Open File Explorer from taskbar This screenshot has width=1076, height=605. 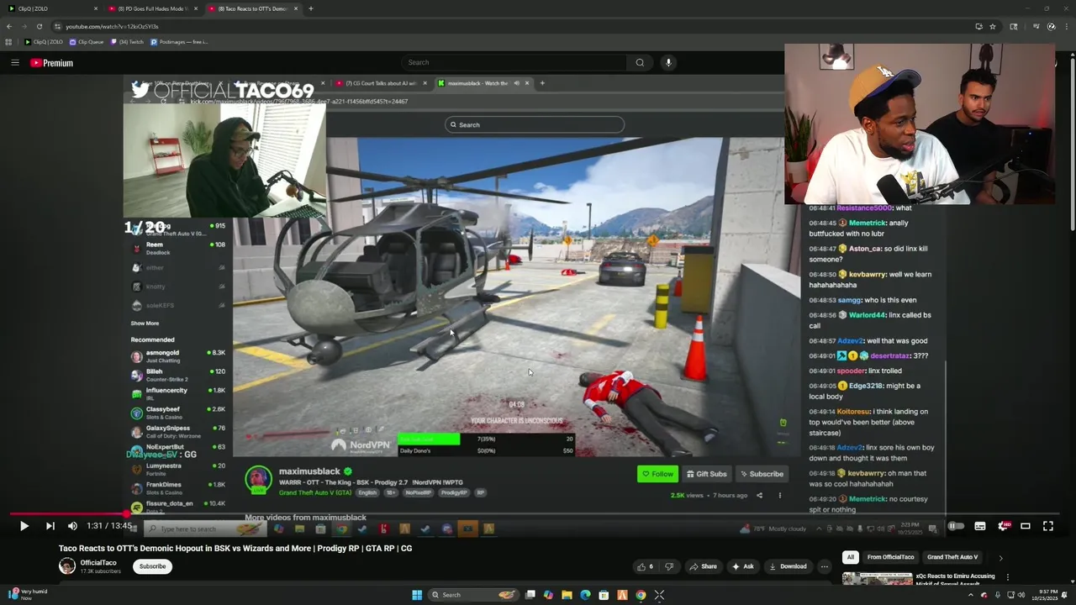tap(567, 595)
